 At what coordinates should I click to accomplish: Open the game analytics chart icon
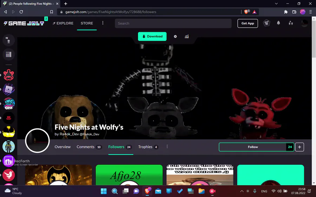pyautogui.click(x=187, y=36)
